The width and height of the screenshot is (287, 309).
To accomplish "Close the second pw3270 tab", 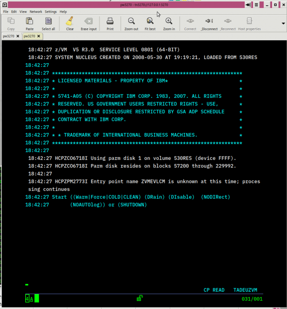I will click(39, 36).
